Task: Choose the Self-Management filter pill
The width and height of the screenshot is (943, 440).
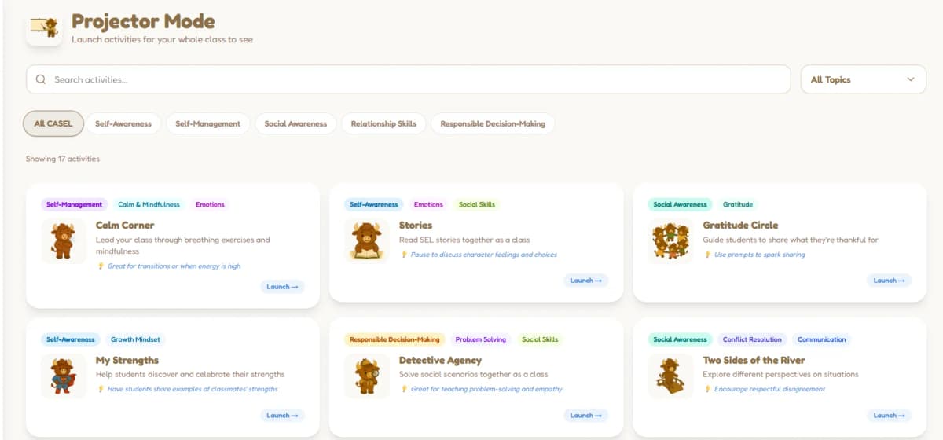Action: coord(207,123)
